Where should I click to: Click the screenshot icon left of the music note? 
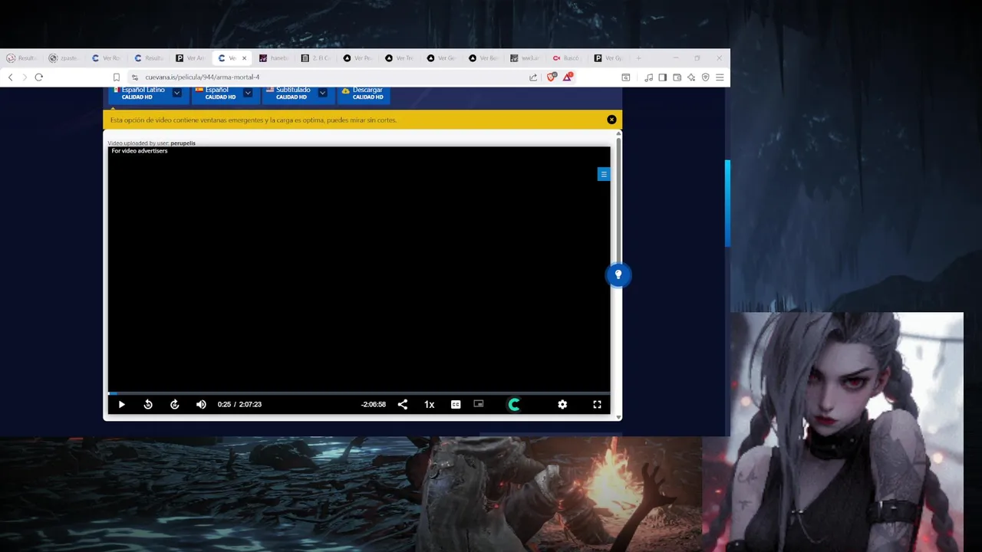click(x=626, y=77)
